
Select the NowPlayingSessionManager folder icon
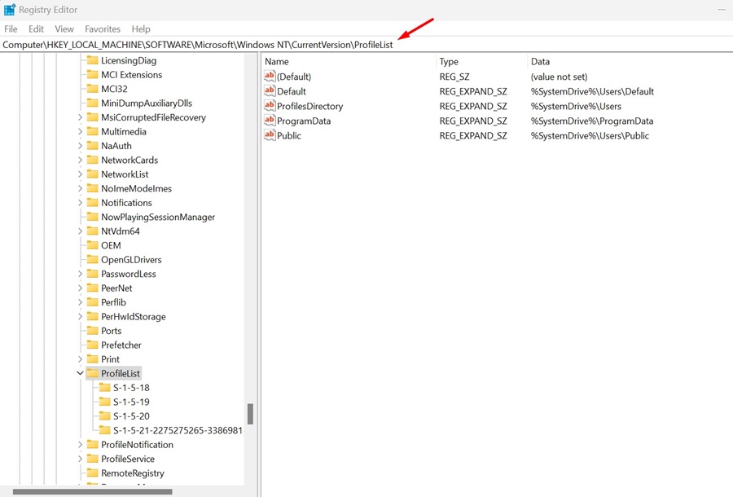[x=93, y=217]
